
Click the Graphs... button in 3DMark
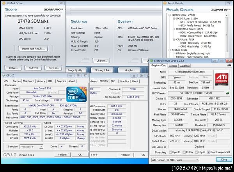[x=130, y=70]
